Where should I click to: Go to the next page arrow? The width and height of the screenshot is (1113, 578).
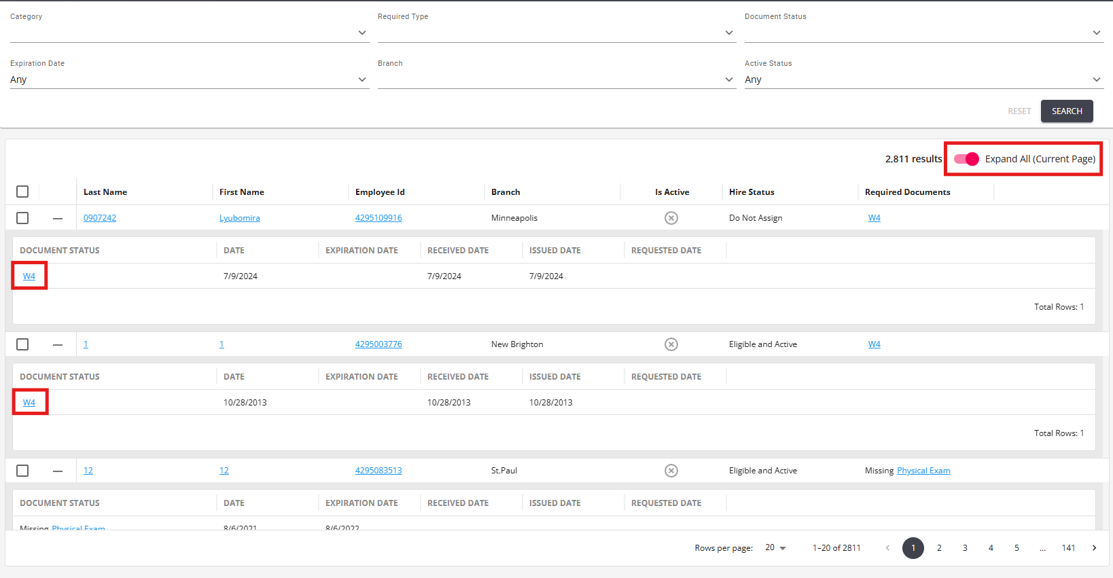pos(1094,548)
